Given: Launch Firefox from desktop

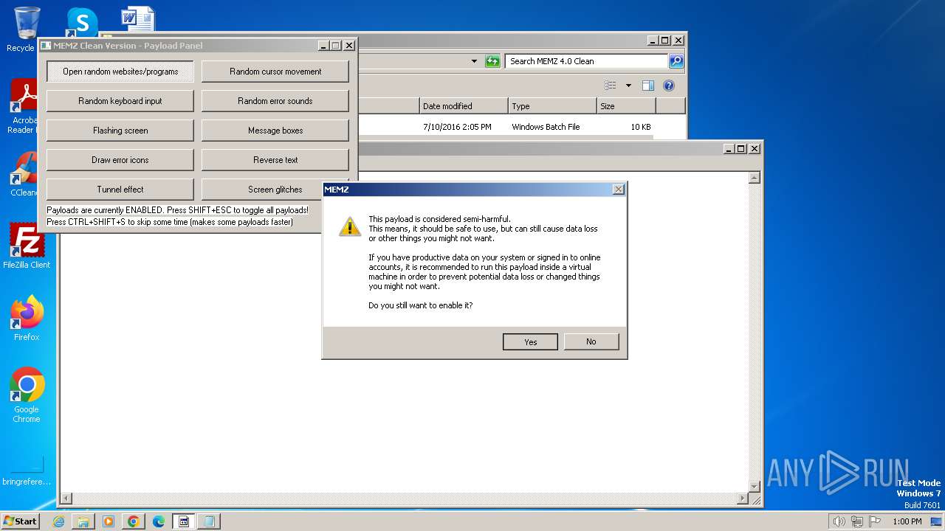Looking at the screenshot, I should coord(27,319).
